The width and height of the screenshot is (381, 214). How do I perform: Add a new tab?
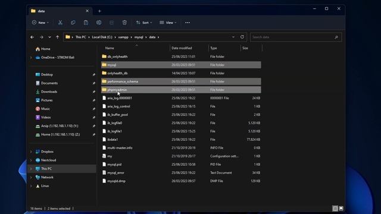pyautogui.click(x=99, y=11)
